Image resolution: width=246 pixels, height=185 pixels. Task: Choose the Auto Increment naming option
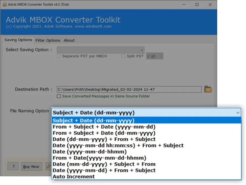point(146,177)
